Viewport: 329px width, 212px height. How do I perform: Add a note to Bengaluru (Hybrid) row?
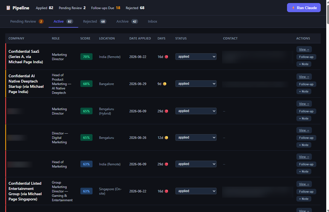coord(304,118)
